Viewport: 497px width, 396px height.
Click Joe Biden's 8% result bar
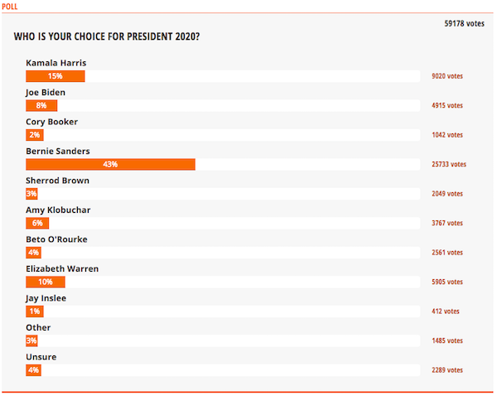pos(41,105)
